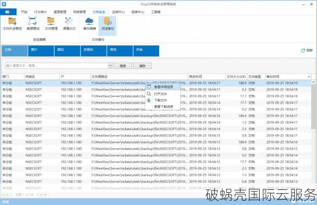Click the magnifier icon beside open file (打开文件)
The height and width of the screenshot is (205, 317).
(x=149, y=94)
